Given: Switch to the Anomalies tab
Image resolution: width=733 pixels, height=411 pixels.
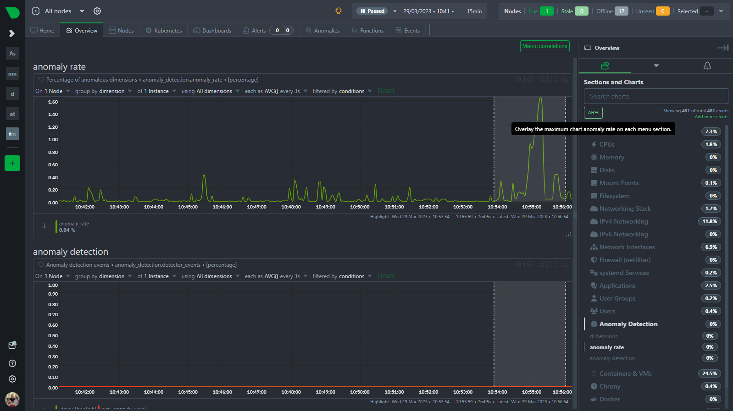Looking at the screenshot, I should pyautogui.click(x=322, y=31).
